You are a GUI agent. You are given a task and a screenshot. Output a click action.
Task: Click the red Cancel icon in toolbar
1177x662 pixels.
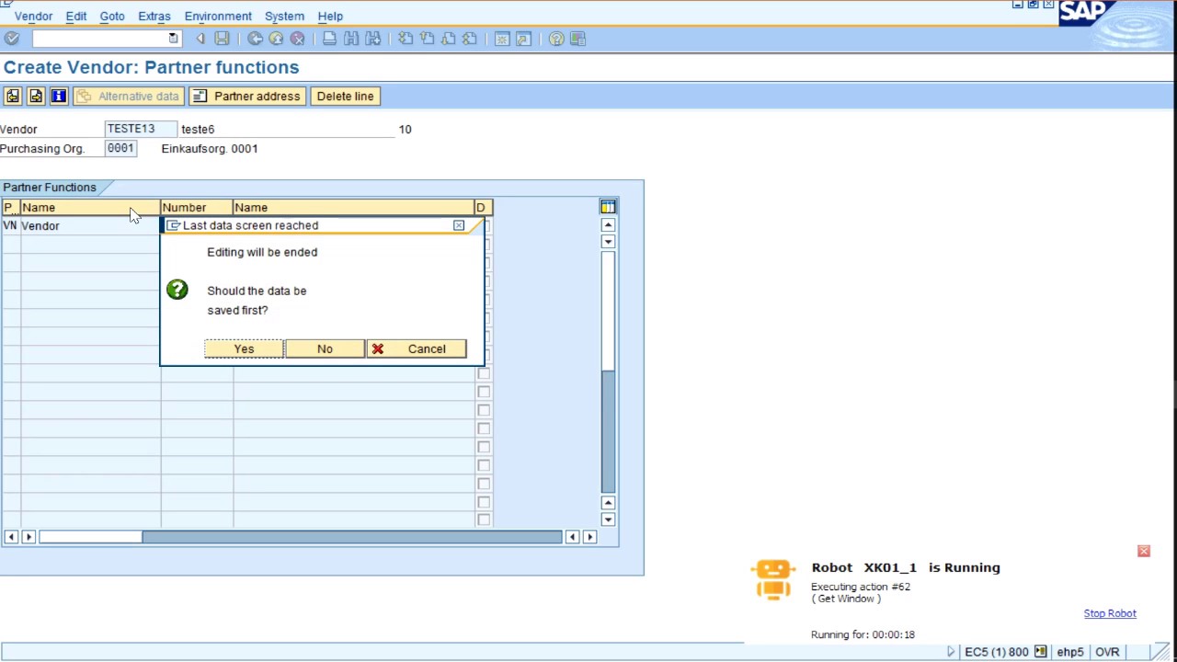coord(297,39)
